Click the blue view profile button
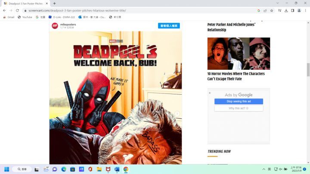Viewport: 310px width, 174px height. [x=169, y=26]
